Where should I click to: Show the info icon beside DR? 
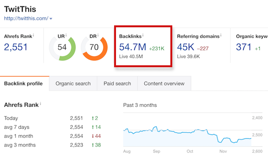click(x=98, y=35)
